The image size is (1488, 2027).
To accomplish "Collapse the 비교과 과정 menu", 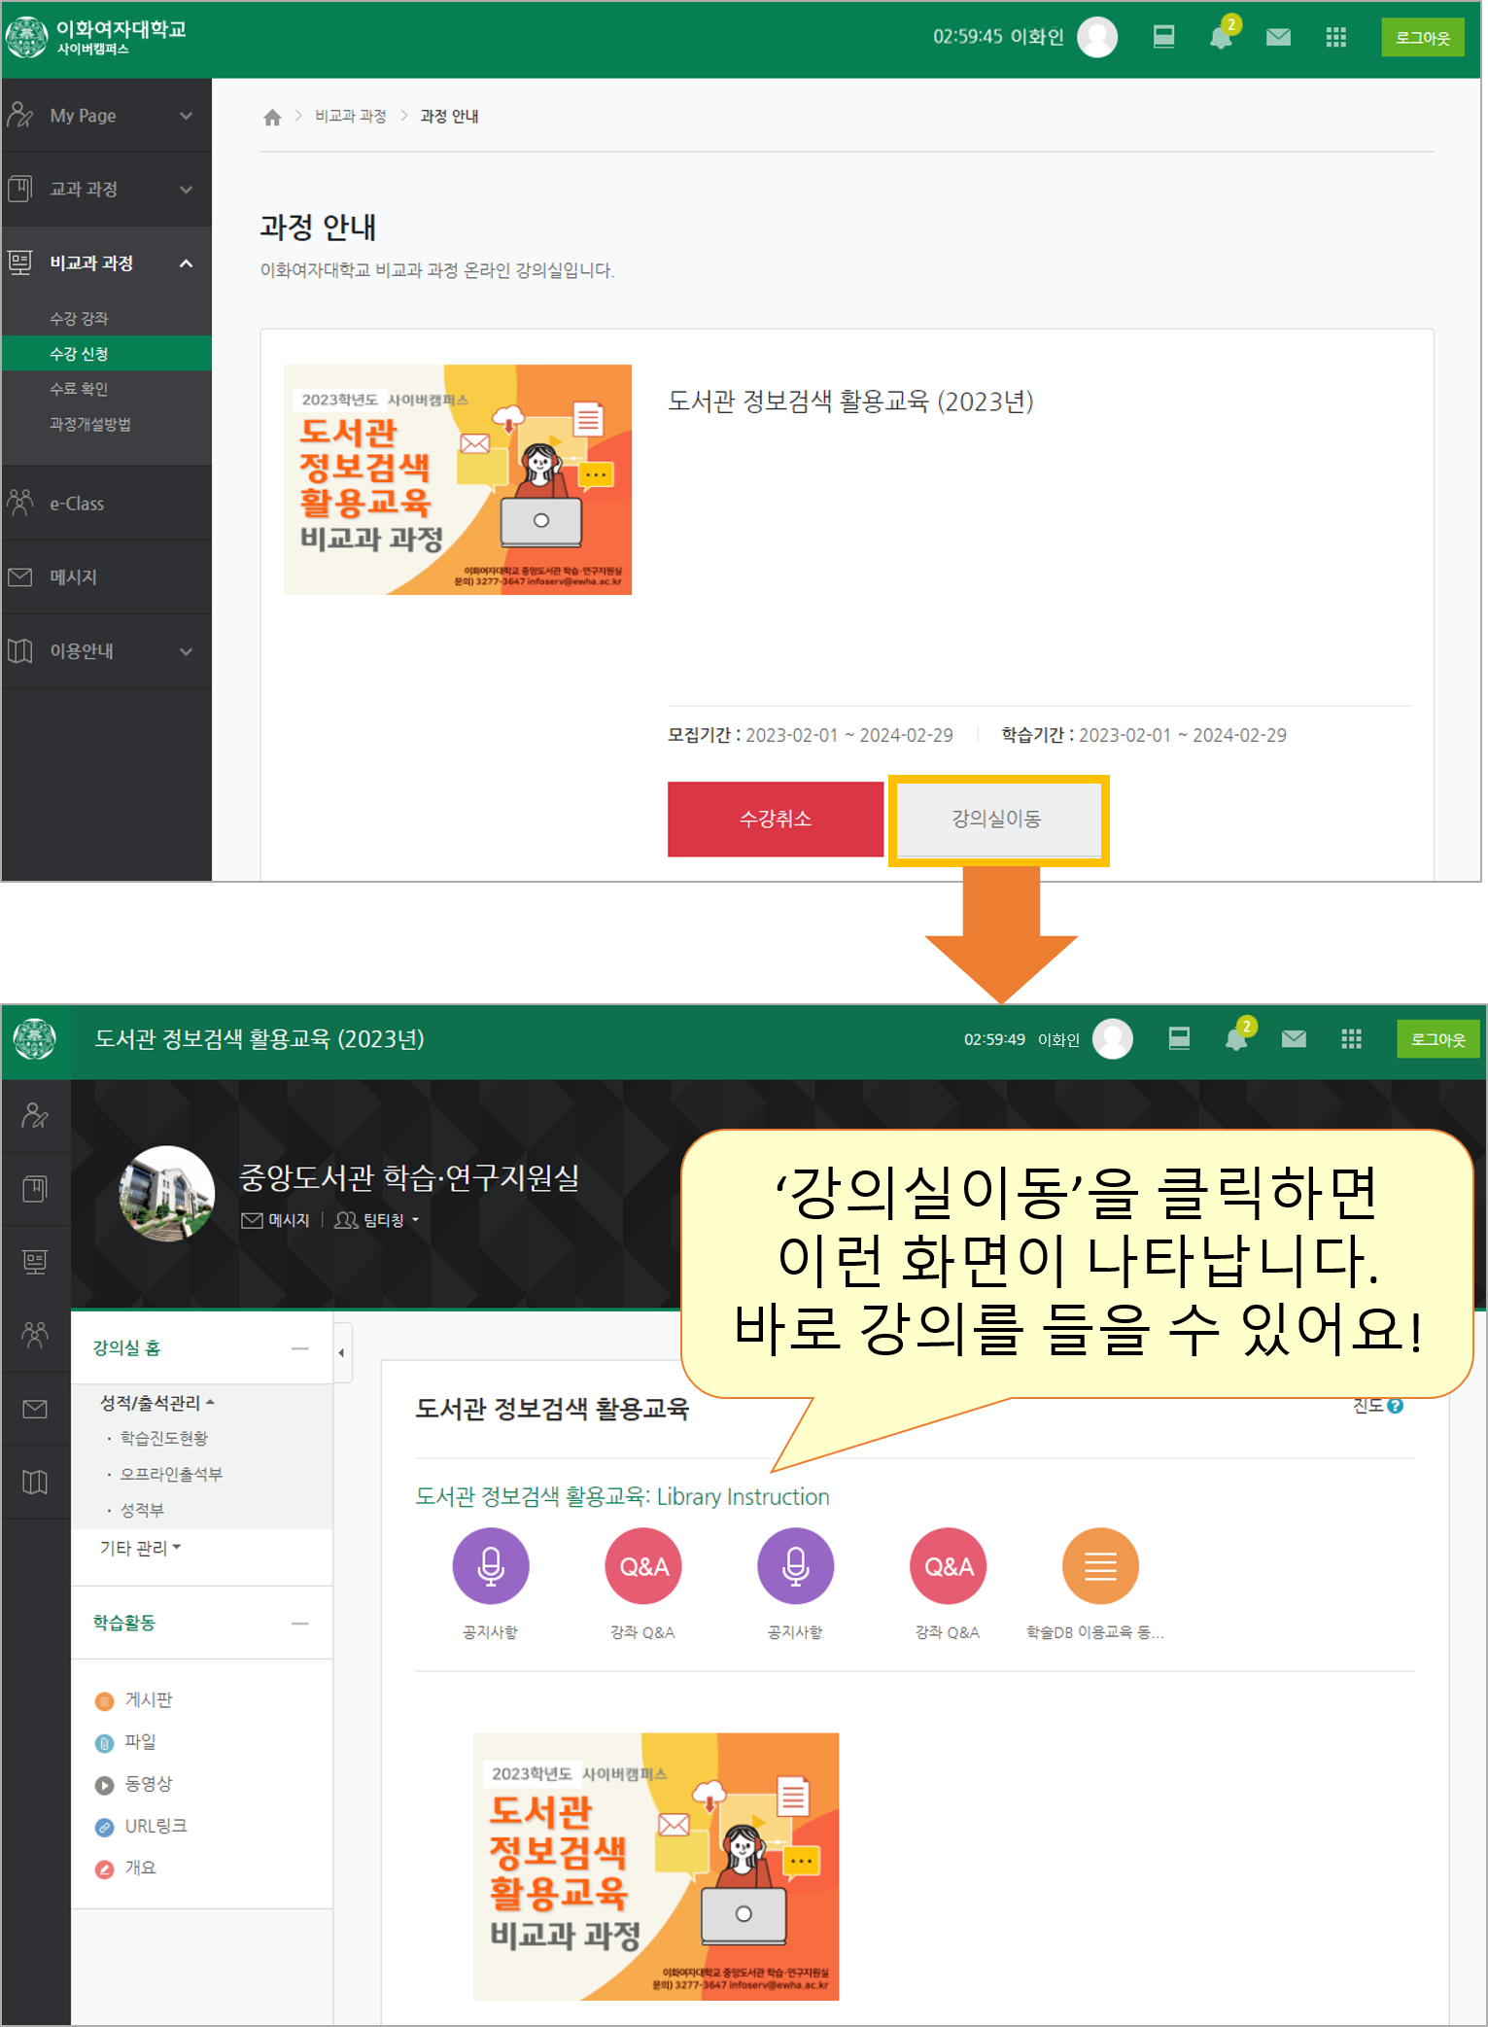I will [106, 262].
